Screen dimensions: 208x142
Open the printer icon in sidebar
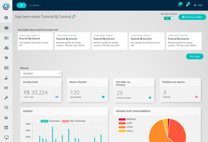pos(6,117)
